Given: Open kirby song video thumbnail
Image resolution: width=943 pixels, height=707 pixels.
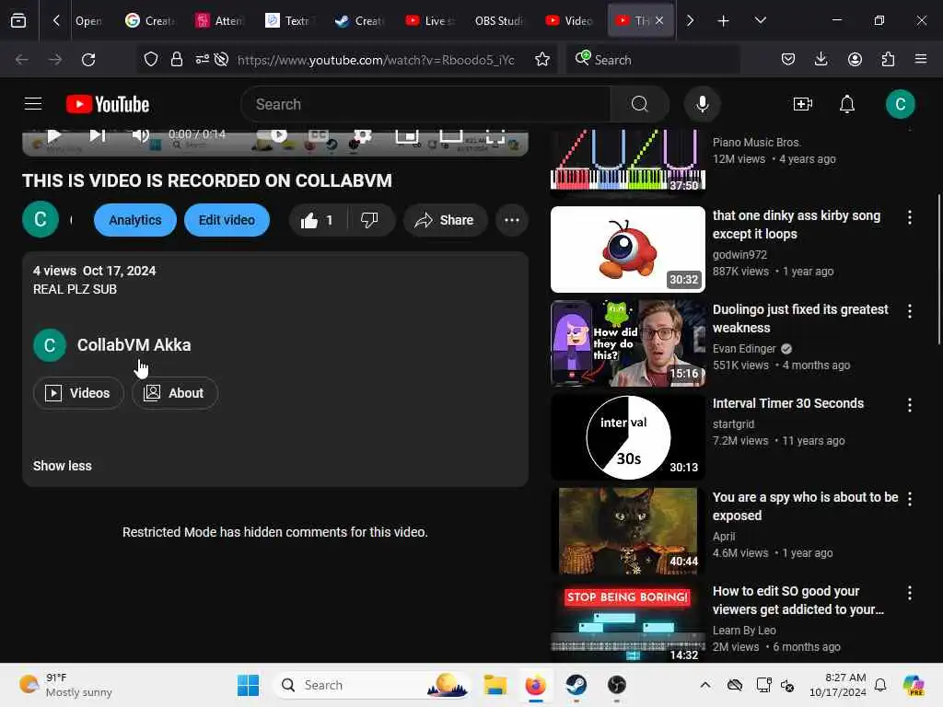Looking at the screenshot, I should click(628, 249).
